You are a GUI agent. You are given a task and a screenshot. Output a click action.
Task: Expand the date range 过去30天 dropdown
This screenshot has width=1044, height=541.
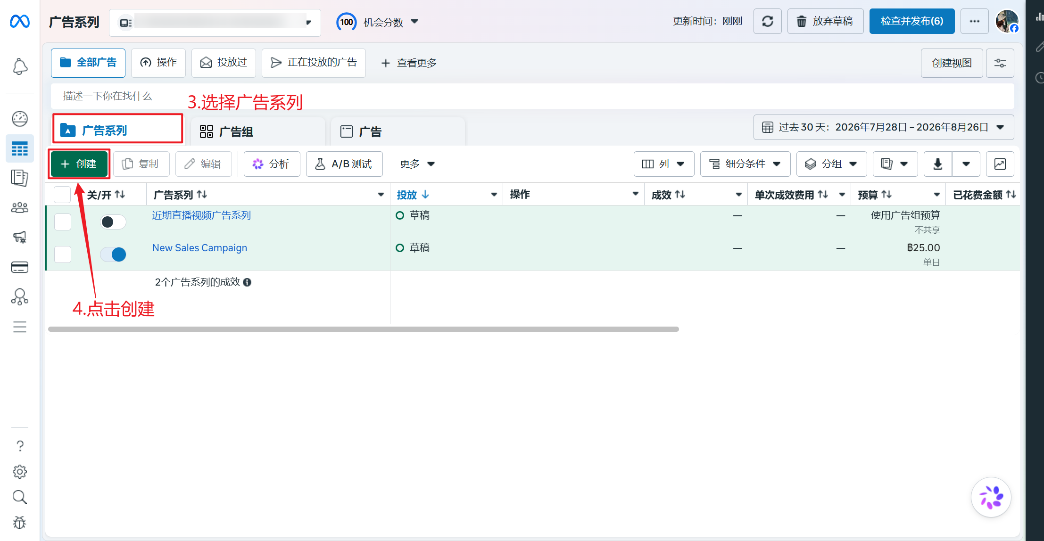click(883, 127)
